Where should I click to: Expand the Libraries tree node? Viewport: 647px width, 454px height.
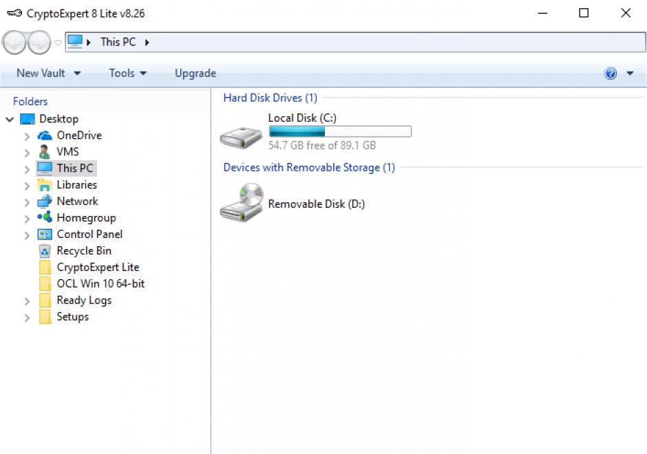coord(28,186)
